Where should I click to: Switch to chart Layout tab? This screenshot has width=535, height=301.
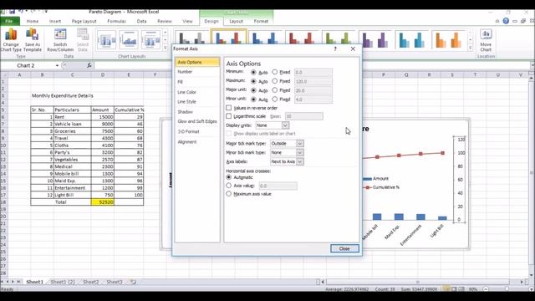click(x=236, y=21)
